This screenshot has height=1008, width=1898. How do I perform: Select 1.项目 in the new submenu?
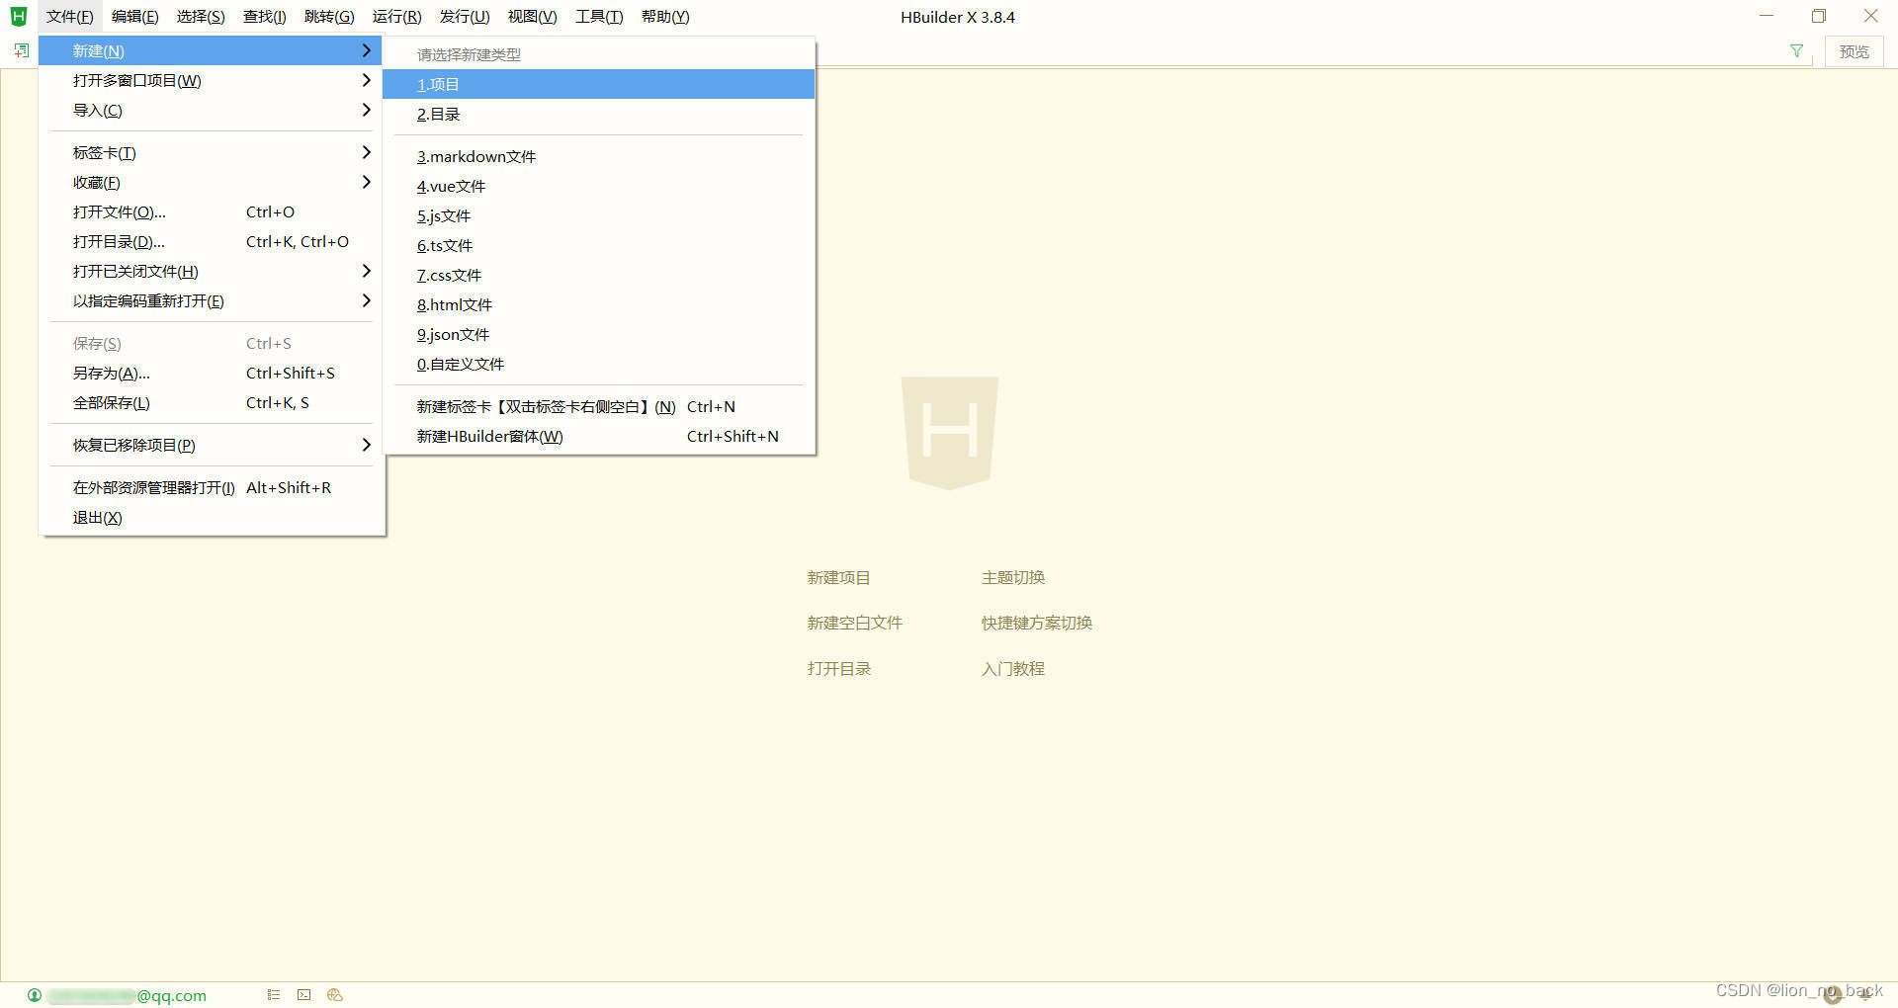tap(598, 84)
